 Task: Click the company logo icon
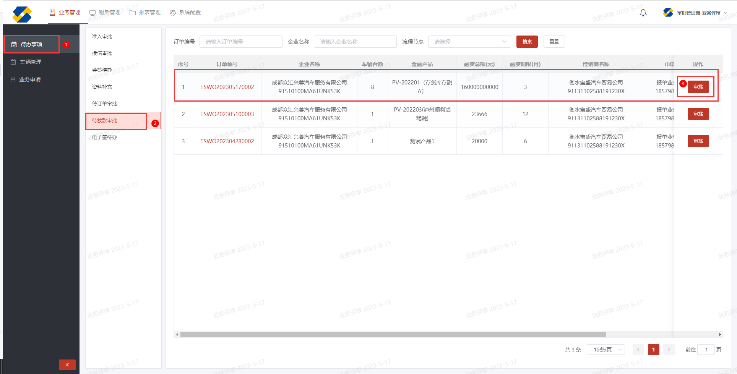click(22, 15)
